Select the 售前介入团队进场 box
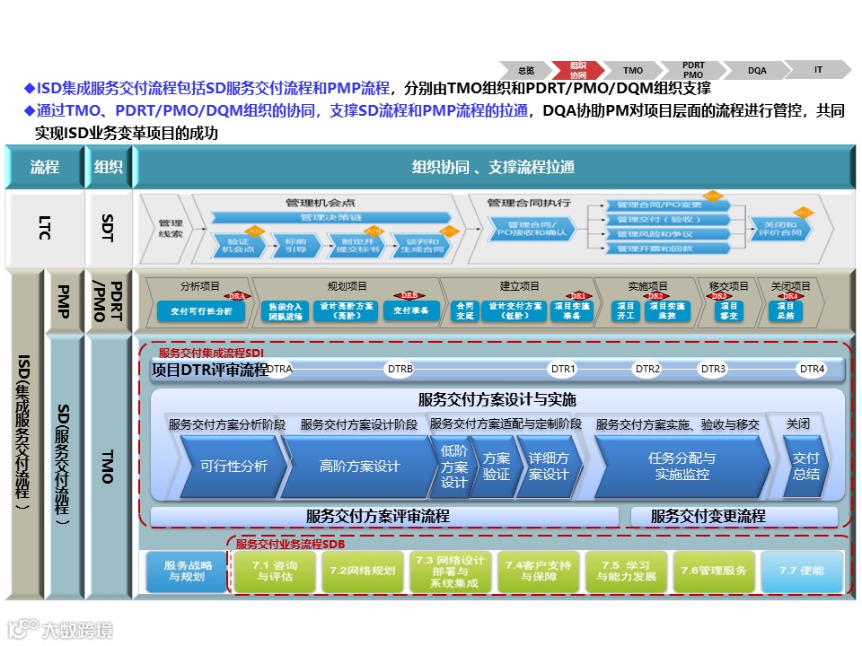 coord(286,311)
